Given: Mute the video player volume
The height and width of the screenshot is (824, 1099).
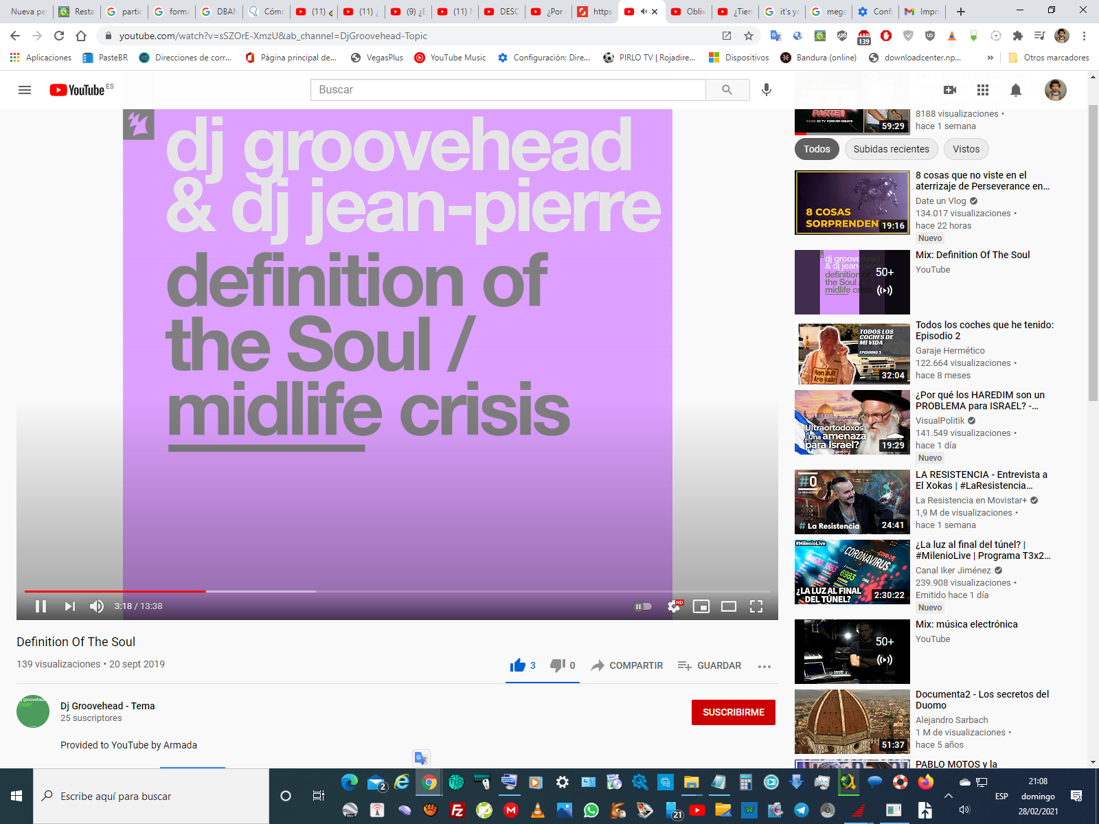Looking at the screenshot, I should click(x=97, y=606).
